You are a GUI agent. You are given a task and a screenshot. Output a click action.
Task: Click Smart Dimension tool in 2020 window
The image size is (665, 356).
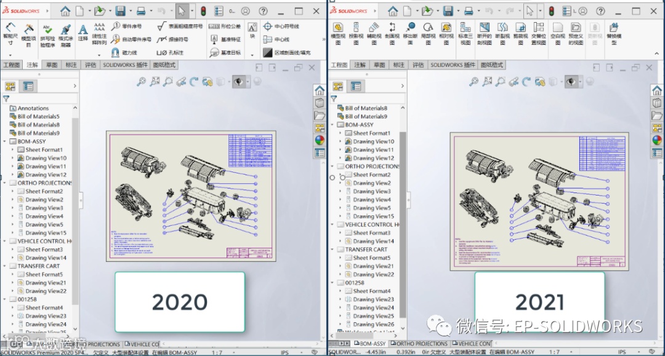10,34
